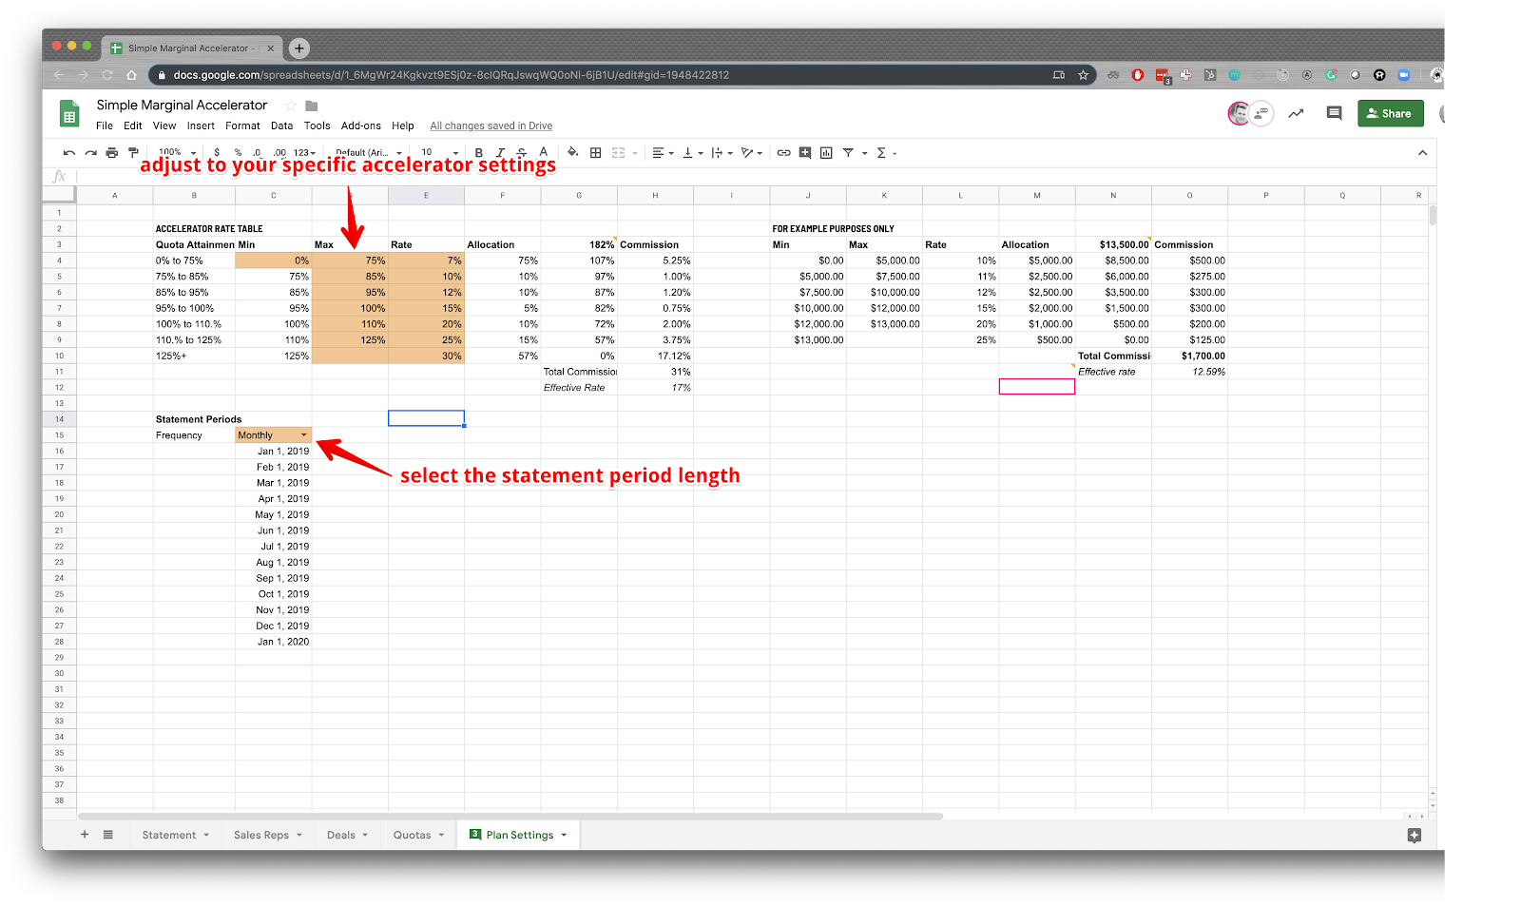Open 'All changes saved in Drive' link

tap(491, 125)
